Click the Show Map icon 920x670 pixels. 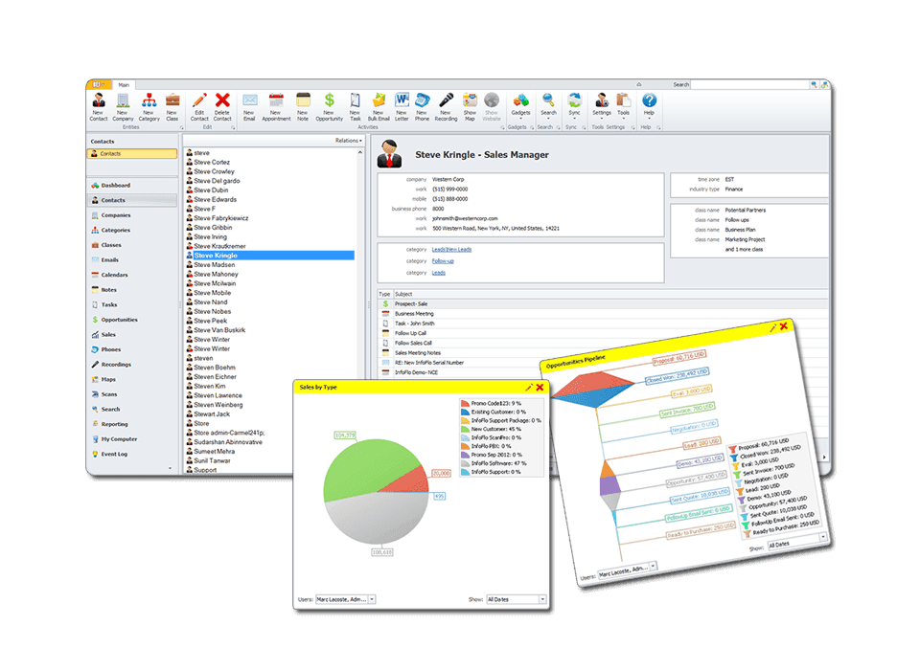(x=470, y=100)
